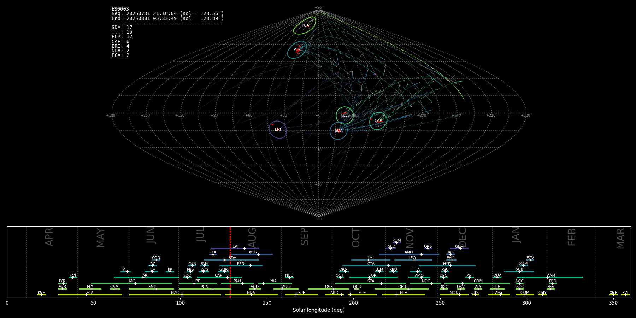Click the AUR shower label on timeline
636x318 pixels.
tap(286, 287)
